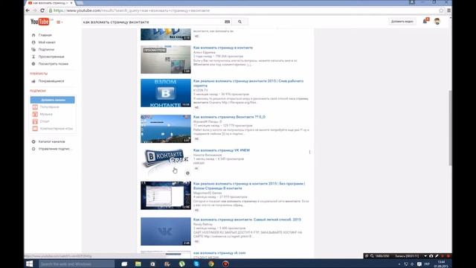Open File Explorer in taskbar
The image size is (476, 268).
click(x=138, y=264)
